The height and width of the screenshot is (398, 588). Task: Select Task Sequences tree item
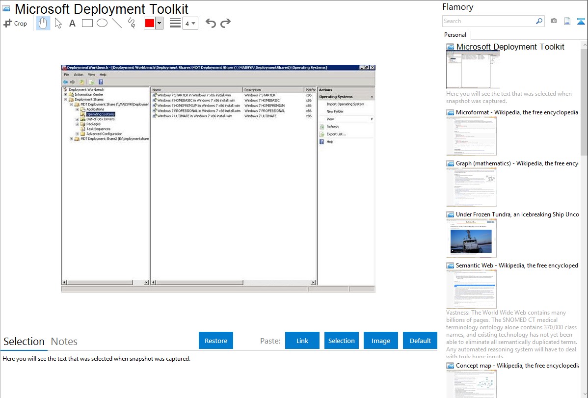click(98, 129)
